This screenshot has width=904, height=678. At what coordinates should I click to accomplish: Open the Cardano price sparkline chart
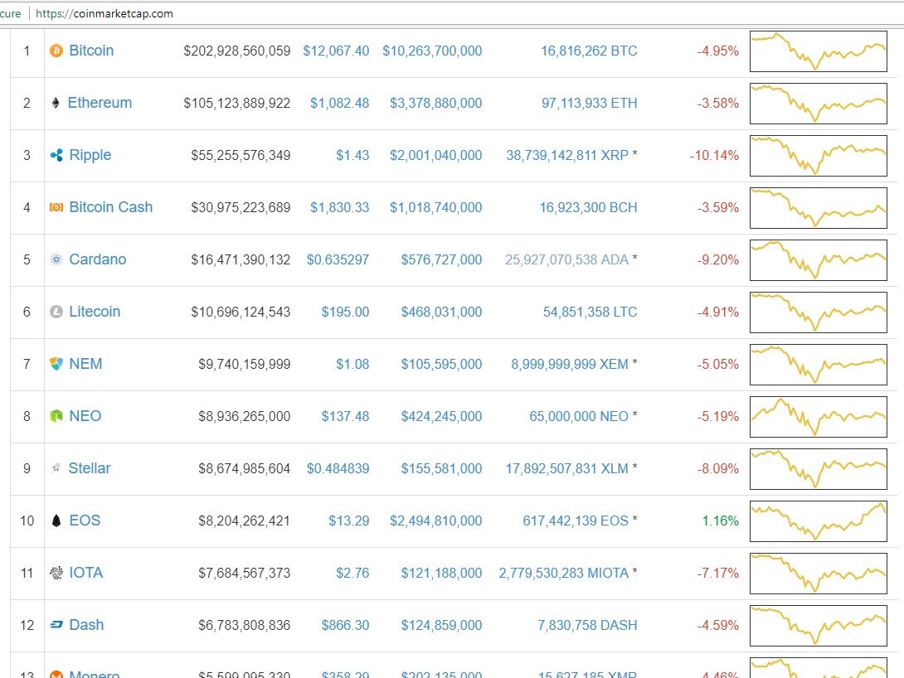[818, 259]
